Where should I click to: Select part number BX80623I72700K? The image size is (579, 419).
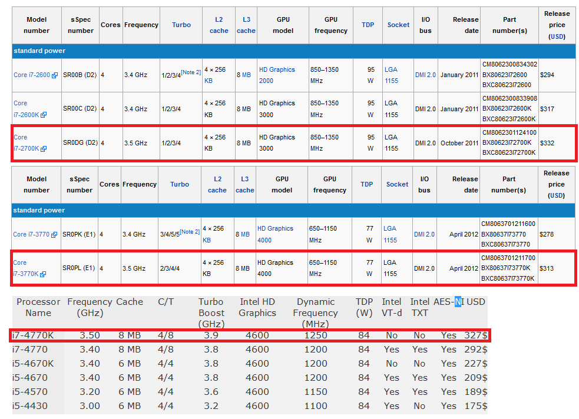[x=507, y=142]
